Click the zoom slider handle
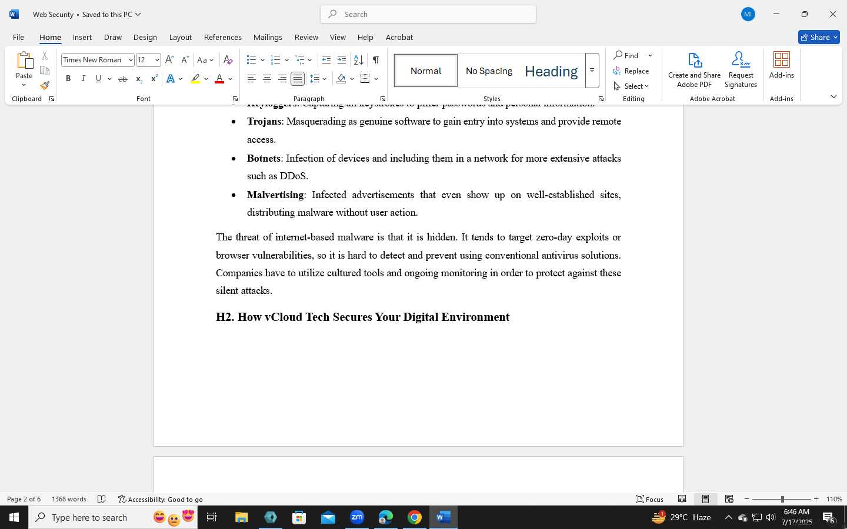The width and height of the screenshot is (847, 529). click(x=782, y=499)
